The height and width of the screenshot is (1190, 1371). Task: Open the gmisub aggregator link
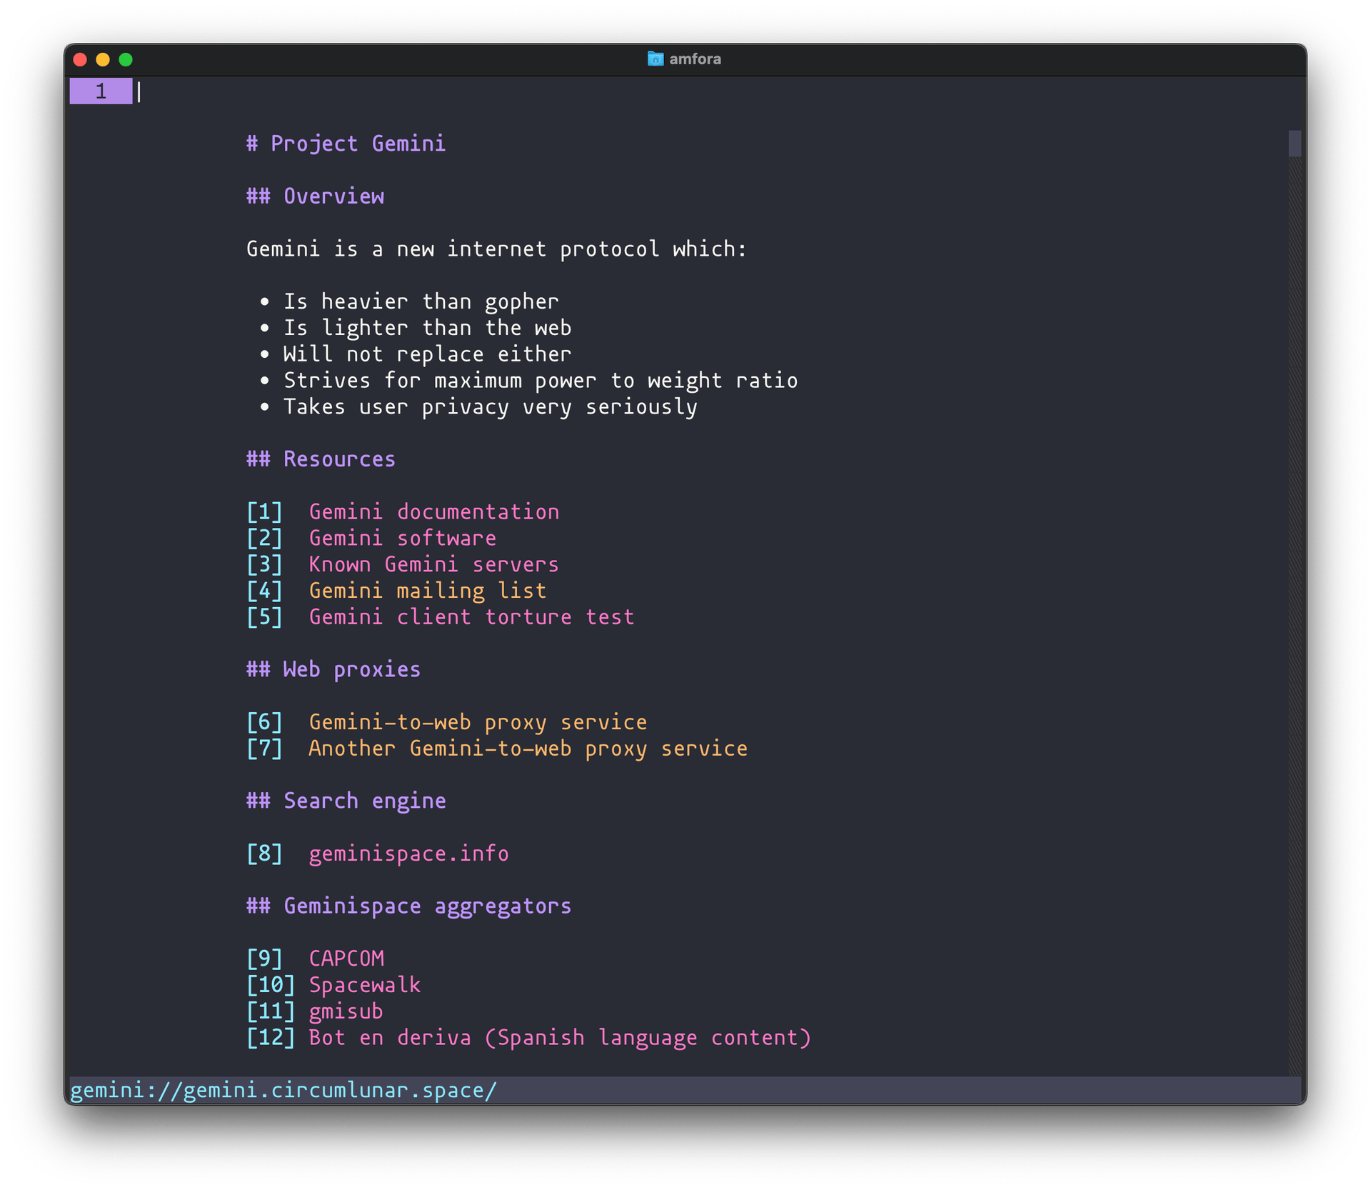[346, 1011]
